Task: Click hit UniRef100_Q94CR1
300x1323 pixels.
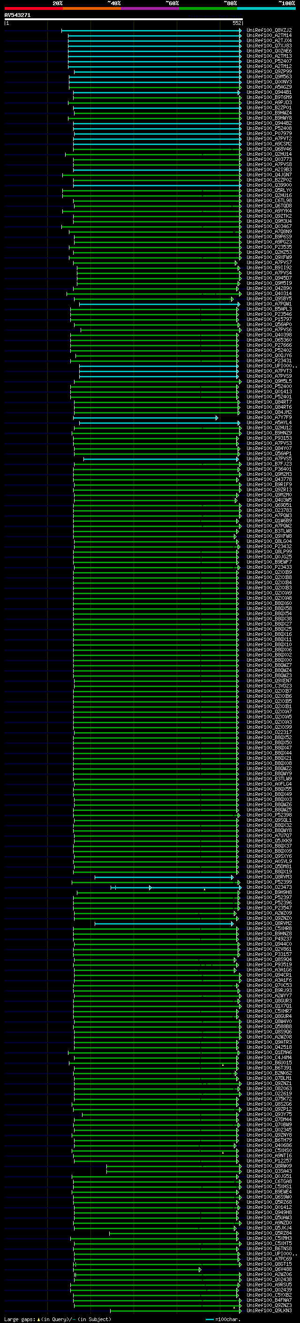Action: point(269,975)
